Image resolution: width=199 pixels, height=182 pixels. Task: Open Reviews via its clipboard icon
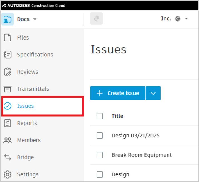[x=8, y=72]
